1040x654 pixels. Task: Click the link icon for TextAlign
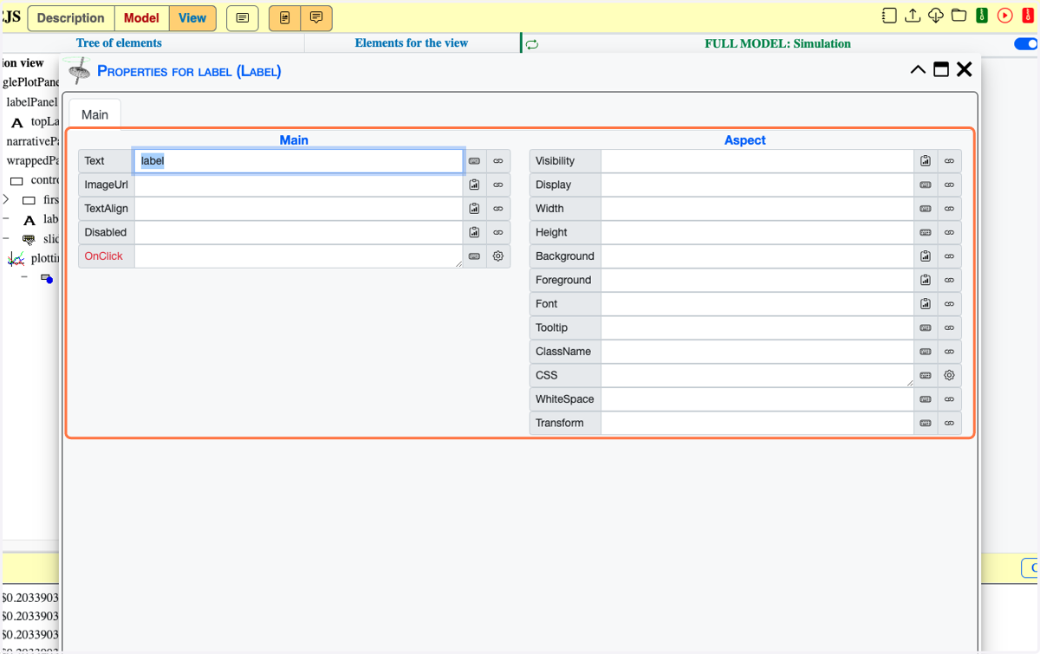[498, 209]
